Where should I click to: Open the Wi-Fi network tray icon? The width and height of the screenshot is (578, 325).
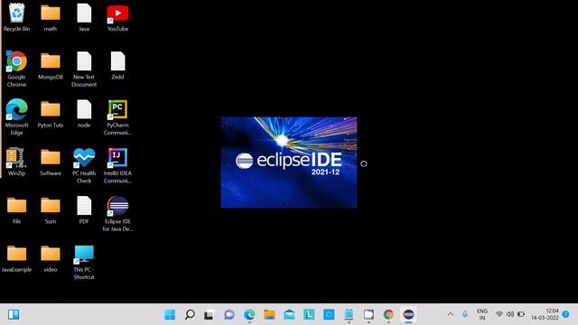point(499,314)
